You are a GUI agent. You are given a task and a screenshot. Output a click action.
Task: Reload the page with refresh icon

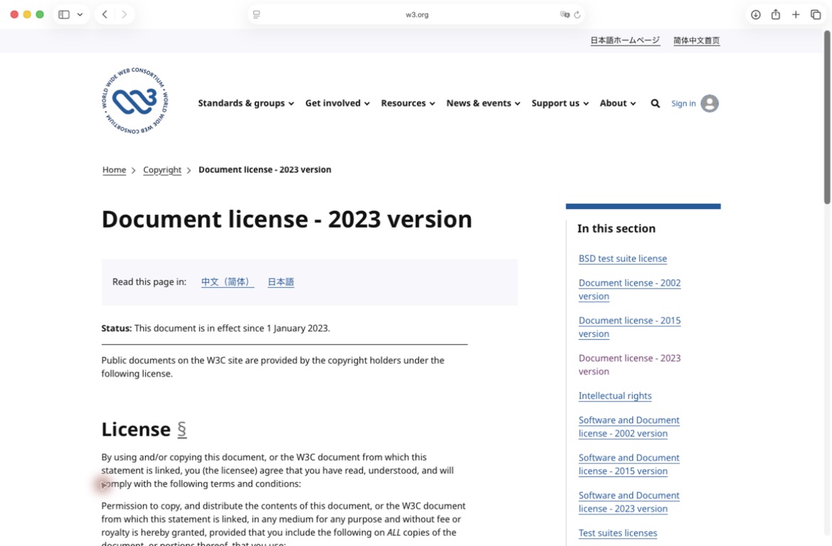point(577,15)
